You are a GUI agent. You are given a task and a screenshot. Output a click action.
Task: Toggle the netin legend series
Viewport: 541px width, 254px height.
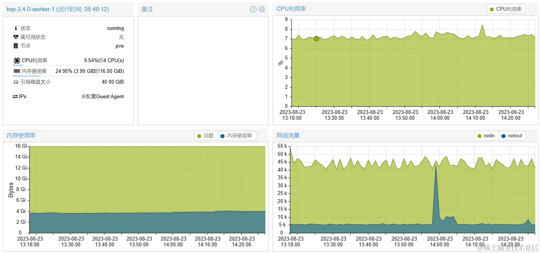pyautogui.click(x=487, y=135)
